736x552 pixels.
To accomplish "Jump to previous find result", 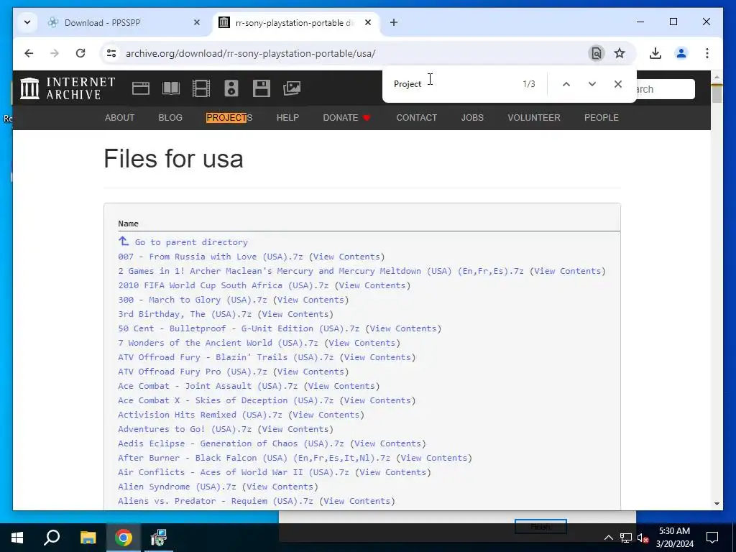I will point(566,84).
